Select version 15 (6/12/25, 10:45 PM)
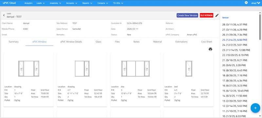This screenshot has height=118, width=262. pos(235,91)
